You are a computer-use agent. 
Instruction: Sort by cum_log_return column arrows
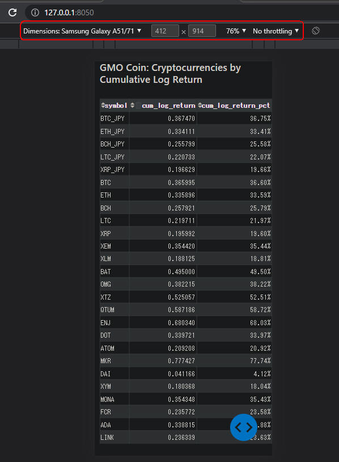point(133,105)
